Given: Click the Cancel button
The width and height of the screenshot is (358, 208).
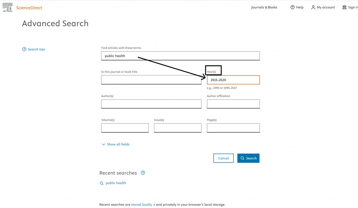Looking at the screenshot, I should (223, 158).
